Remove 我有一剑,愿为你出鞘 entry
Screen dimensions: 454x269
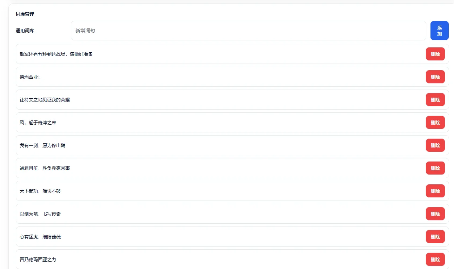[435, 145]
